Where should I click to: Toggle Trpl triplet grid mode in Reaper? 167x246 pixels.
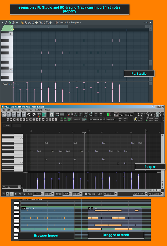[121, 114]
